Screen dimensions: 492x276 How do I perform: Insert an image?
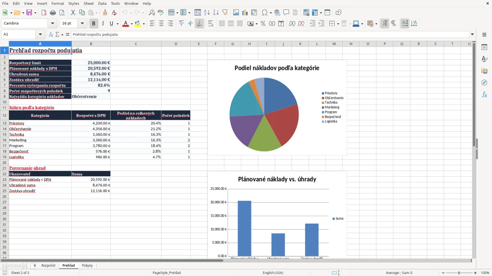[x=236, y=13]
